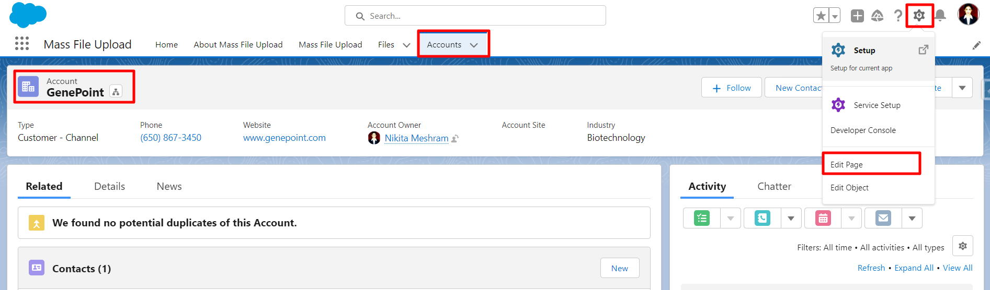
Task: Go to the Home tab
Action: [x=166, y=45]
